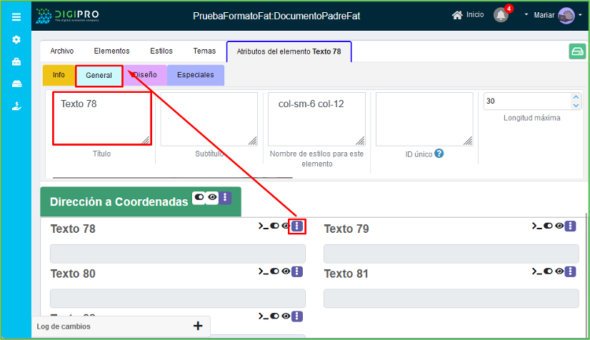
Task: Click the green drive icon button
Action: pos(577,52)
